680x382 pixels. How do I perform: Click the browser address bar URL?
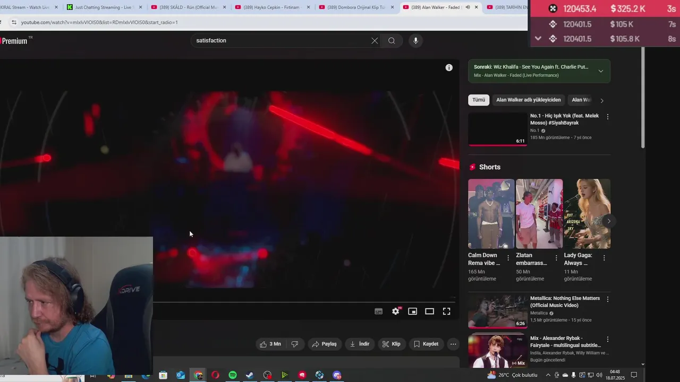(99, 22)
